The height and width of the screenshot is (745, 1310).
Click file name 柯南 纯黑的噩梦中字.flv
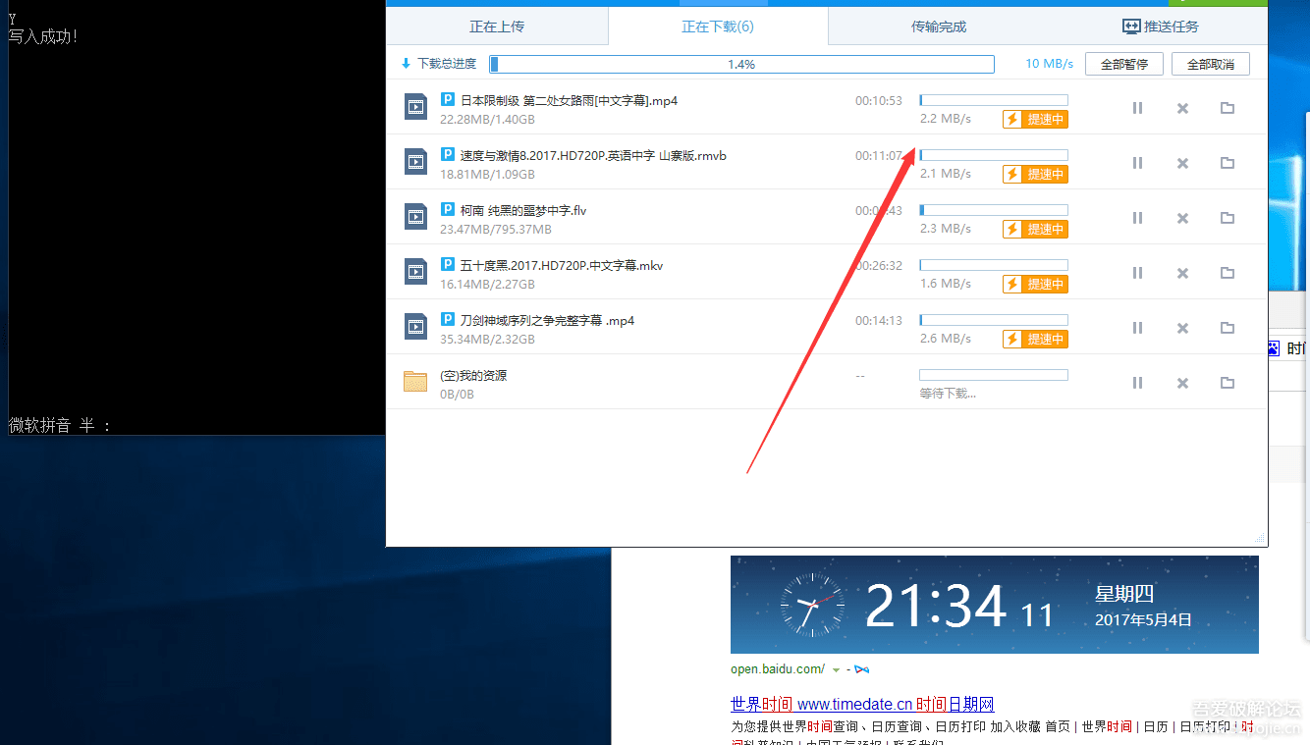coord(523,210)
